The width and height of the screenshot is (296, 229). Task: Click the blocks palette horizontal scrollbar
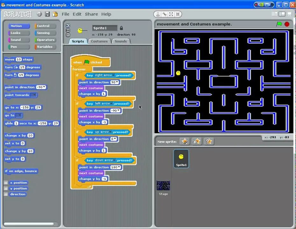tap(29, 224)
